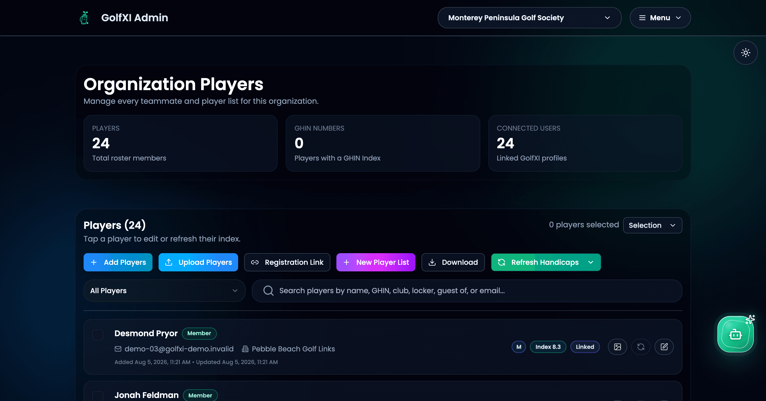The image size is (766, 401).
Task: Open Jonah Feldman player name
Action: 147,395
